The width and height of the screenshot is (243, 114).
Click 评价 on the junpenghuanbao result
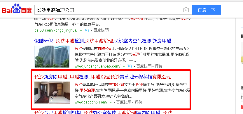tap(159, 66)
